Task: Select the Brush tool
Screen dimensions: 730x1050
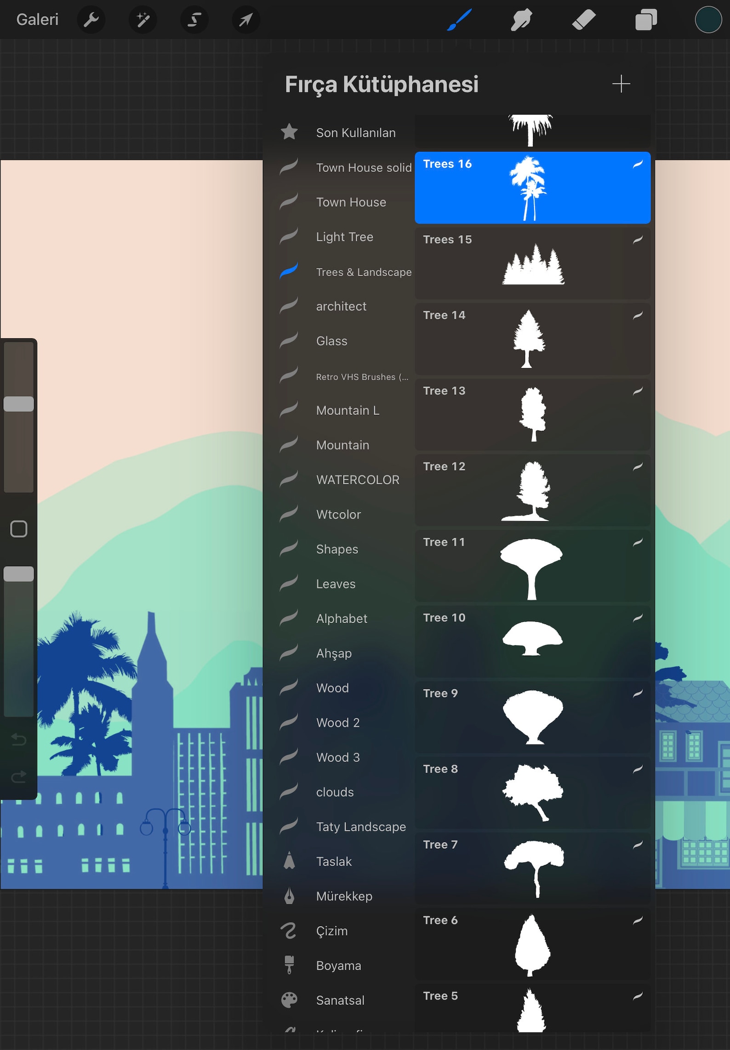Action: pyautogui.click(x=459, y=20)
